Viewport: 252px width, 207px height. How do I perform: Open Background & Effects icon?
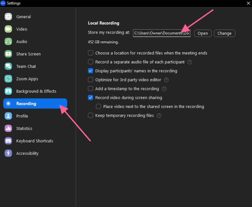tap(8, 91)
